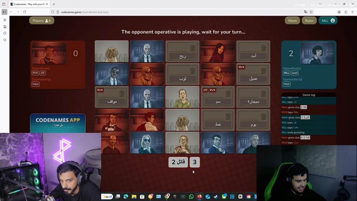Click the red team RVX operative tag

tap(35, 73)
